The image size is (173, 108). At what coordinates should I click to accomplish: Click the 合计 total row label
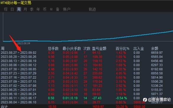[4, 107]
